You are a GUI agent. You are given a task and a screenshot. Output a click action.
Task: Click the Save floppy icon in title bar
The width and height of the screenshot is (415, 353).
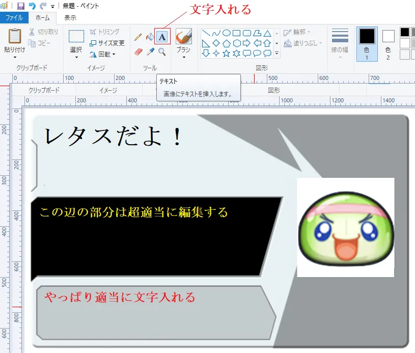pyautogui.click(x=21, y=6)
